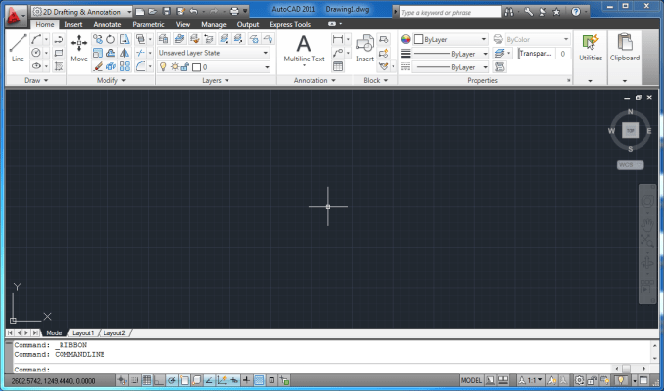Open the ByLayer color dropdown

(x=450, y=39)
